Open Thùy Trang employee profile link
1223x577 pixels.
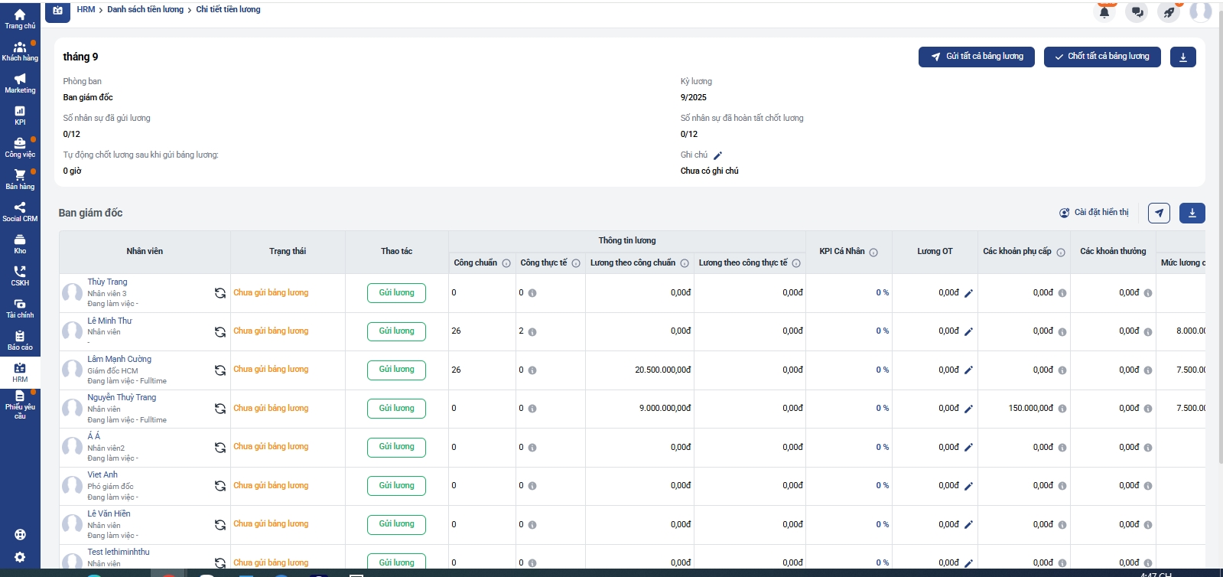[107, 282]
